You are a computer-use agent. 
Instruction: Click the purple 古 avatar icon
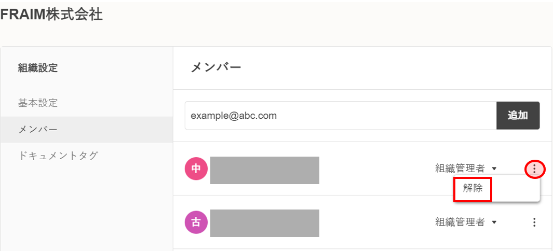tap(196, 222)
